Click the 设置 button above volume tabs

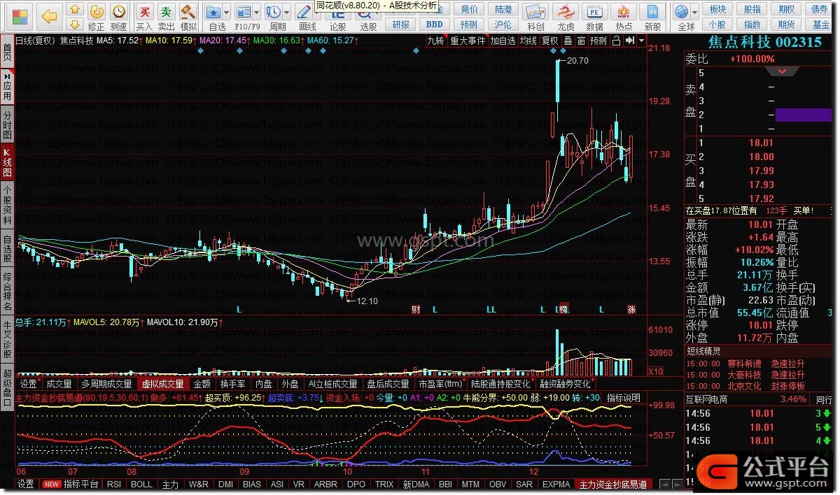coord(28,384)
